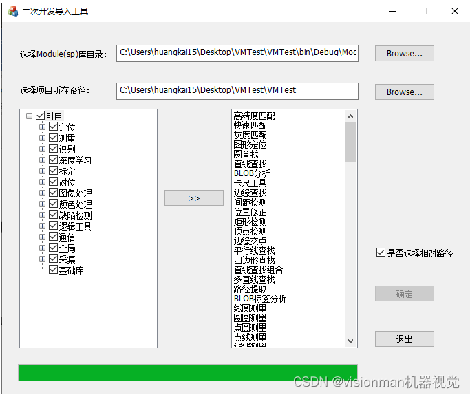
Task: Select 位置修正 in the list
Action: 250,212
